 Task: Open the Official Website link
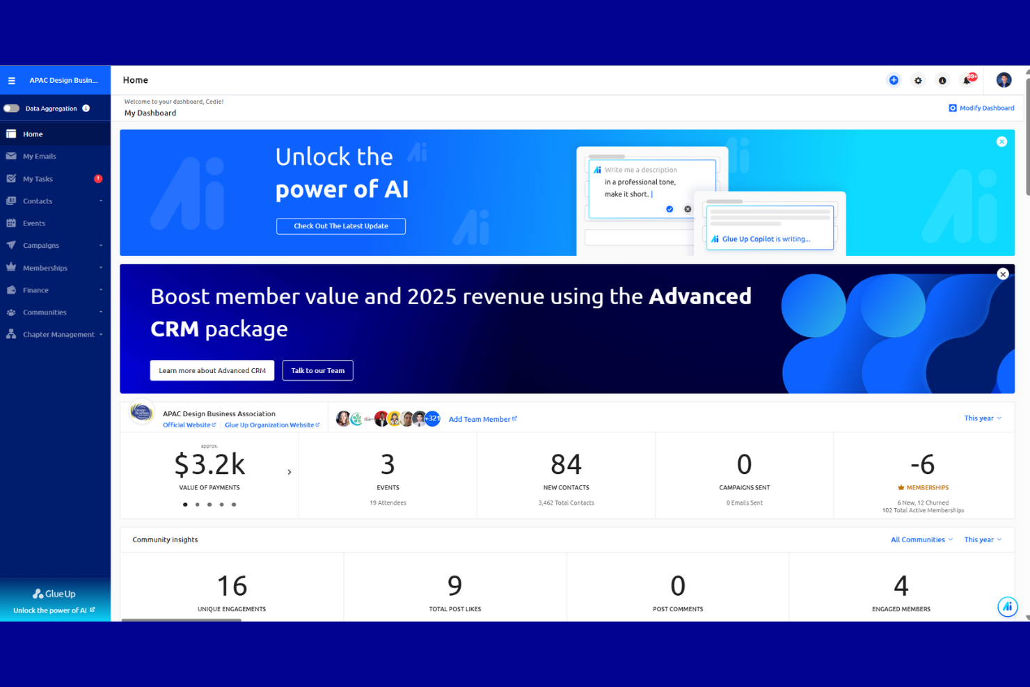(189, 425)
